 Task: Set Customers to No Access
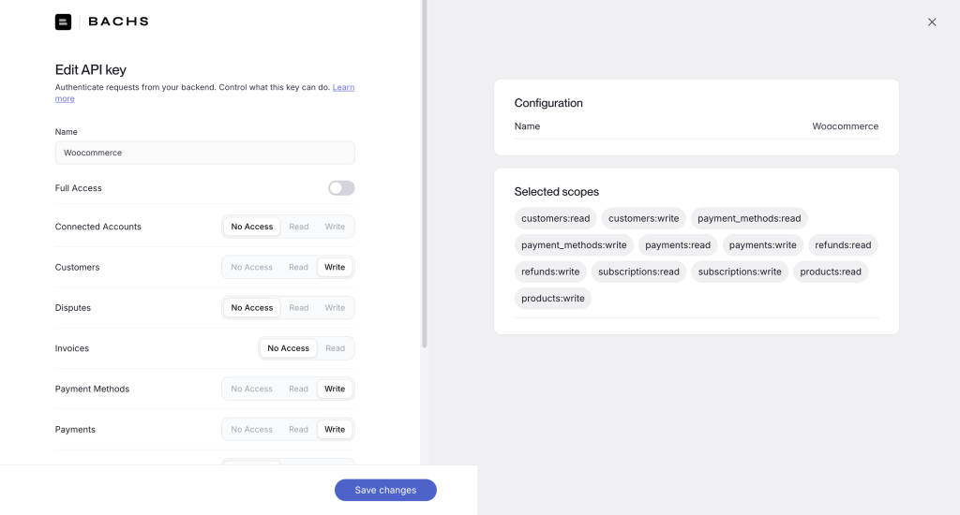[251, 267]
